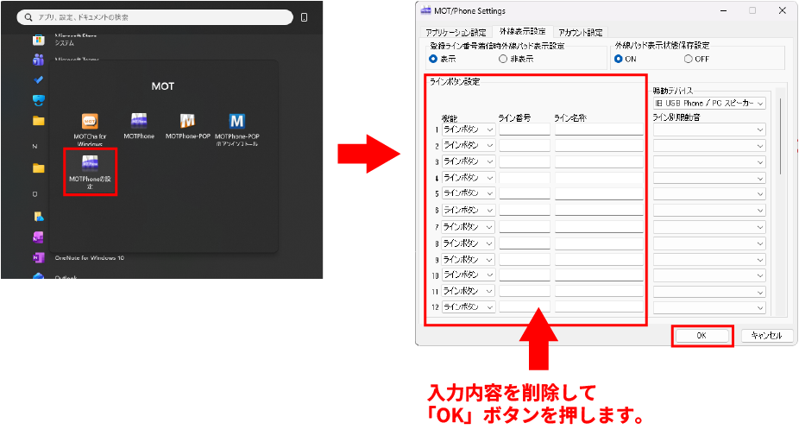
Task: Click the MOT/Phone Settings title bar icon
Action: click(x=425, y=10)
